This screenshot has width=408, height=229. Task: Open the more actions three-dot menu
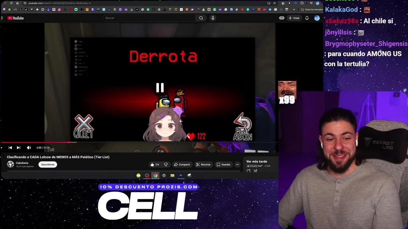237,164
